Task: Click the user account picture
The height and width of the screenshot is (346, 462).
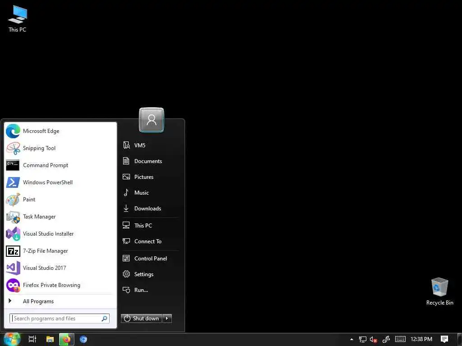Action: (152, 120)
